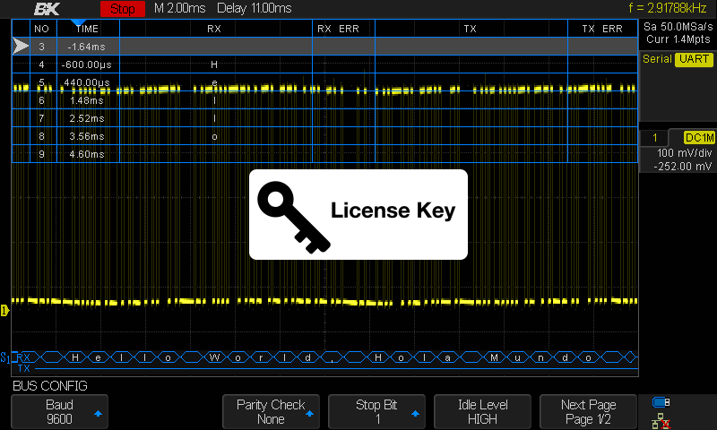Toggle the Idle Level HIGH setting
The height and width of the screenshot is (430, 717).
483,412
